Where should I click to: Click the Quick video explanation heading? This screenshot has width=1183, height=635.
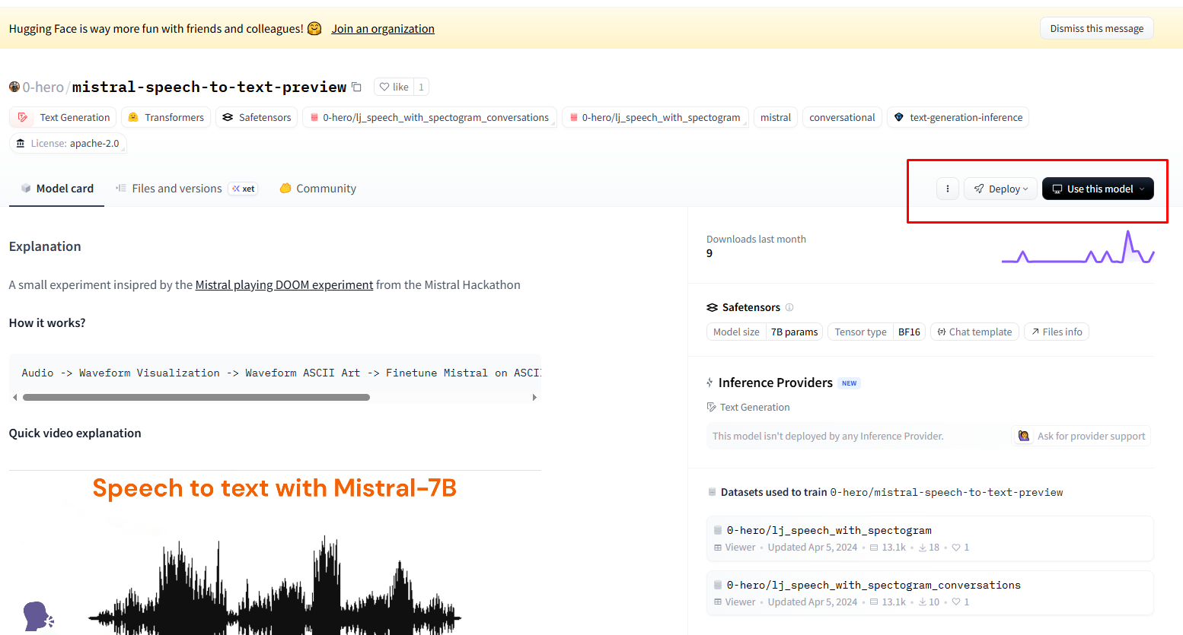point(75,433)
